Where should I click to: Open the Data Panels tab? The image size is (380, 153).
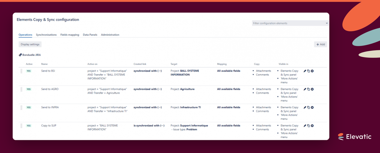90,35
